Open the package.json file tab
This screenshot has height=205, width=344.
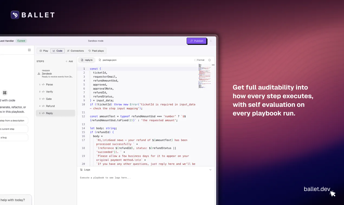pyautogui.click(x=108, y=60)
